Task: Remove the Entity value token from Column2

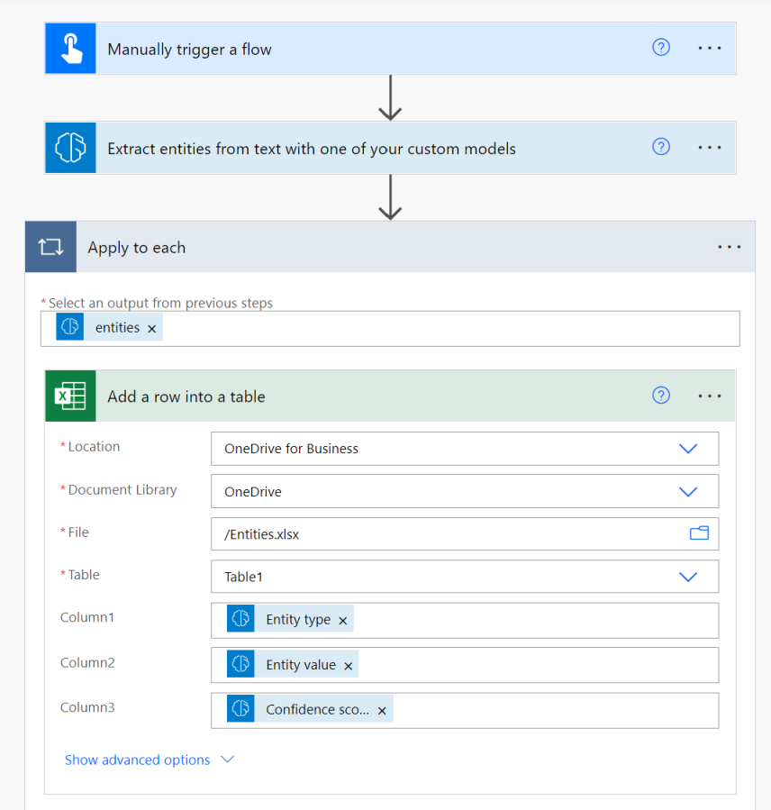Action: click(348, 664)
